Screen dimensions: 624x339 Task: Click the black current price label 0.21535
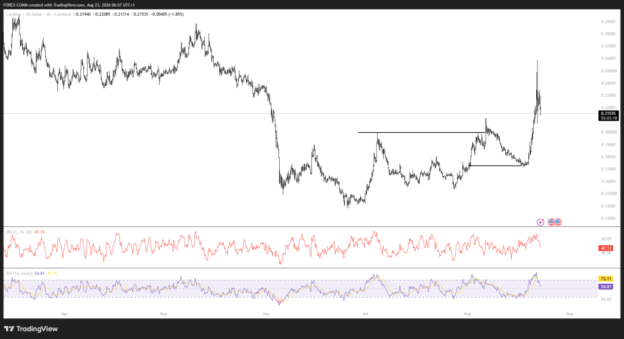(609, 113)
